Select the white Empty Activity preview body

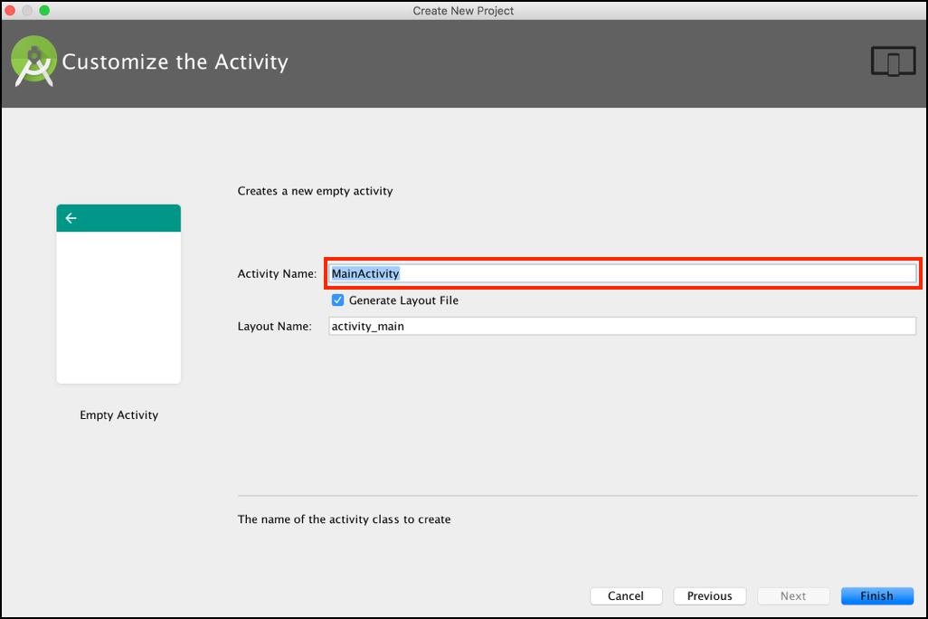coord(118,308)
